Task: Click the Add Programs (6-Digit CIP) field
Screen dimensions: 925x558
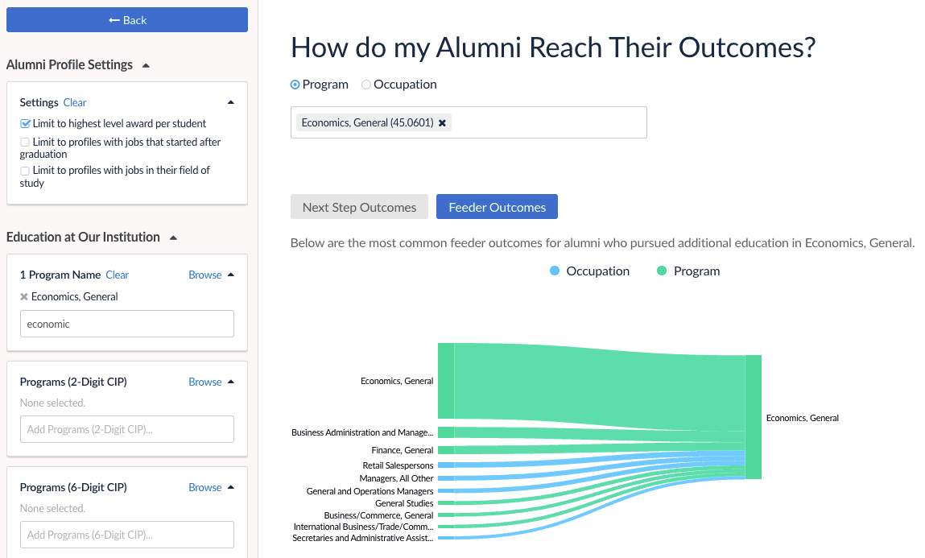Action: click(x=127, y=535)
